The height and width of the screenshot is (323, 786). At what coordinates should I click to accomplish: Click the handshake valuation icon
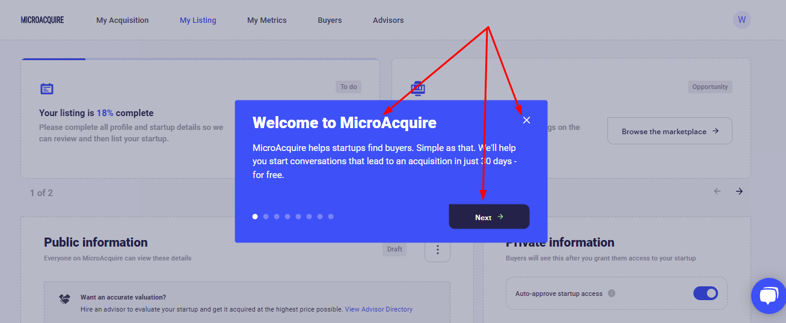point(64,299)
